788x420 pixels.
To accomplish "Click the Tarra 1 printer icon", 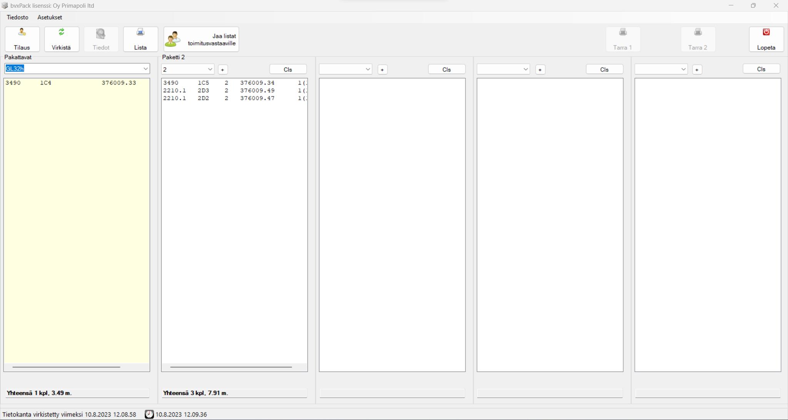I will point(623,39).
